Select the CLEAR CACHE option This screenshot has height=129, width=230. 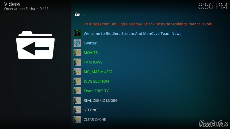[x=95, y=119]
